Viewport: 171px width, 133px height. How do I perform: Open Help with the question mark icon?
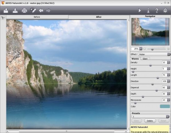tap(157, 11)
